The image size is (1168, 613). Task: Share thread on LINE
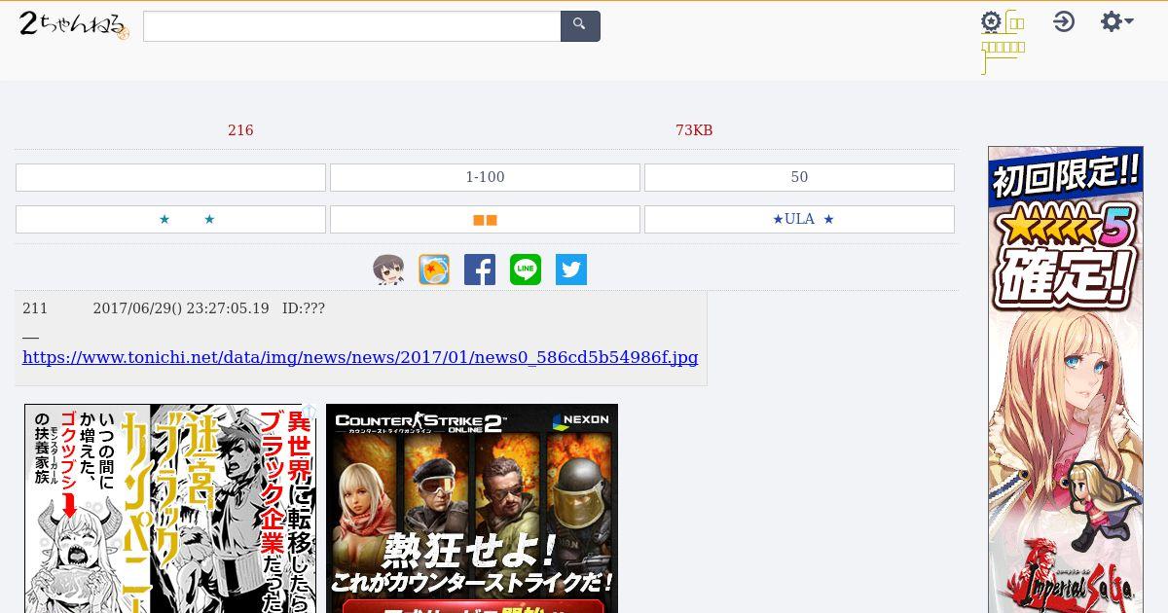[x=526, y=270]
